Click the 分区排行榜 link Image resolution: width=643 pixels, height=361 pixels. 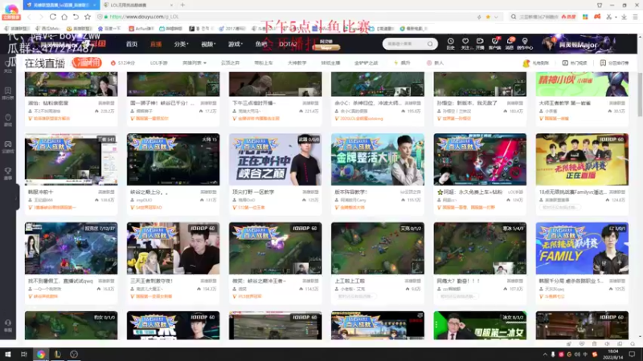click(614, 63)
